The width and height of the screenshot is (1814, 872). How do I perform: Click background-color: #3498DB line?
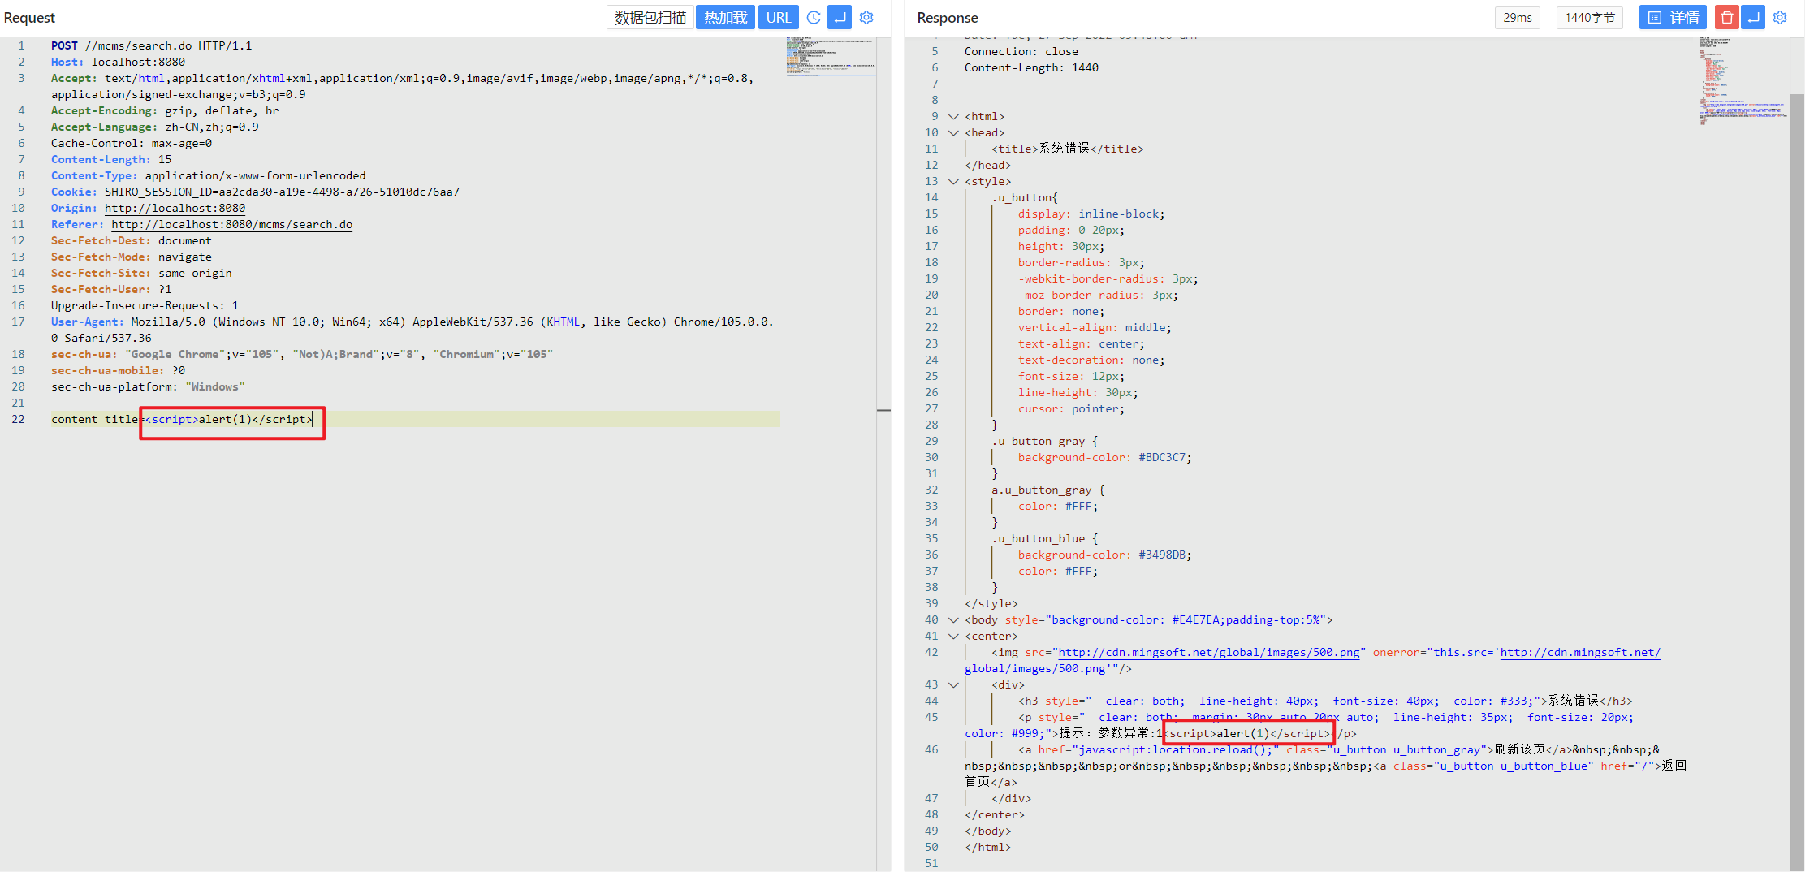coord(1105,555)
